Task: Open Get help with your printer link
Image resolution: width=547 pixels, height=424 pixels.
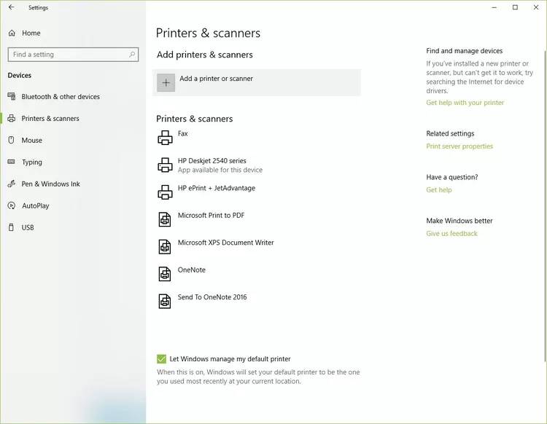Action: pos(465,103)
